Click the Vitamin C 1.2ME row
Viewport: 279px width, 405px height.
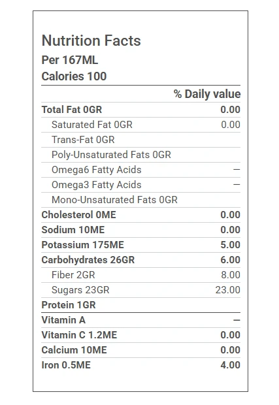[140, 335]
